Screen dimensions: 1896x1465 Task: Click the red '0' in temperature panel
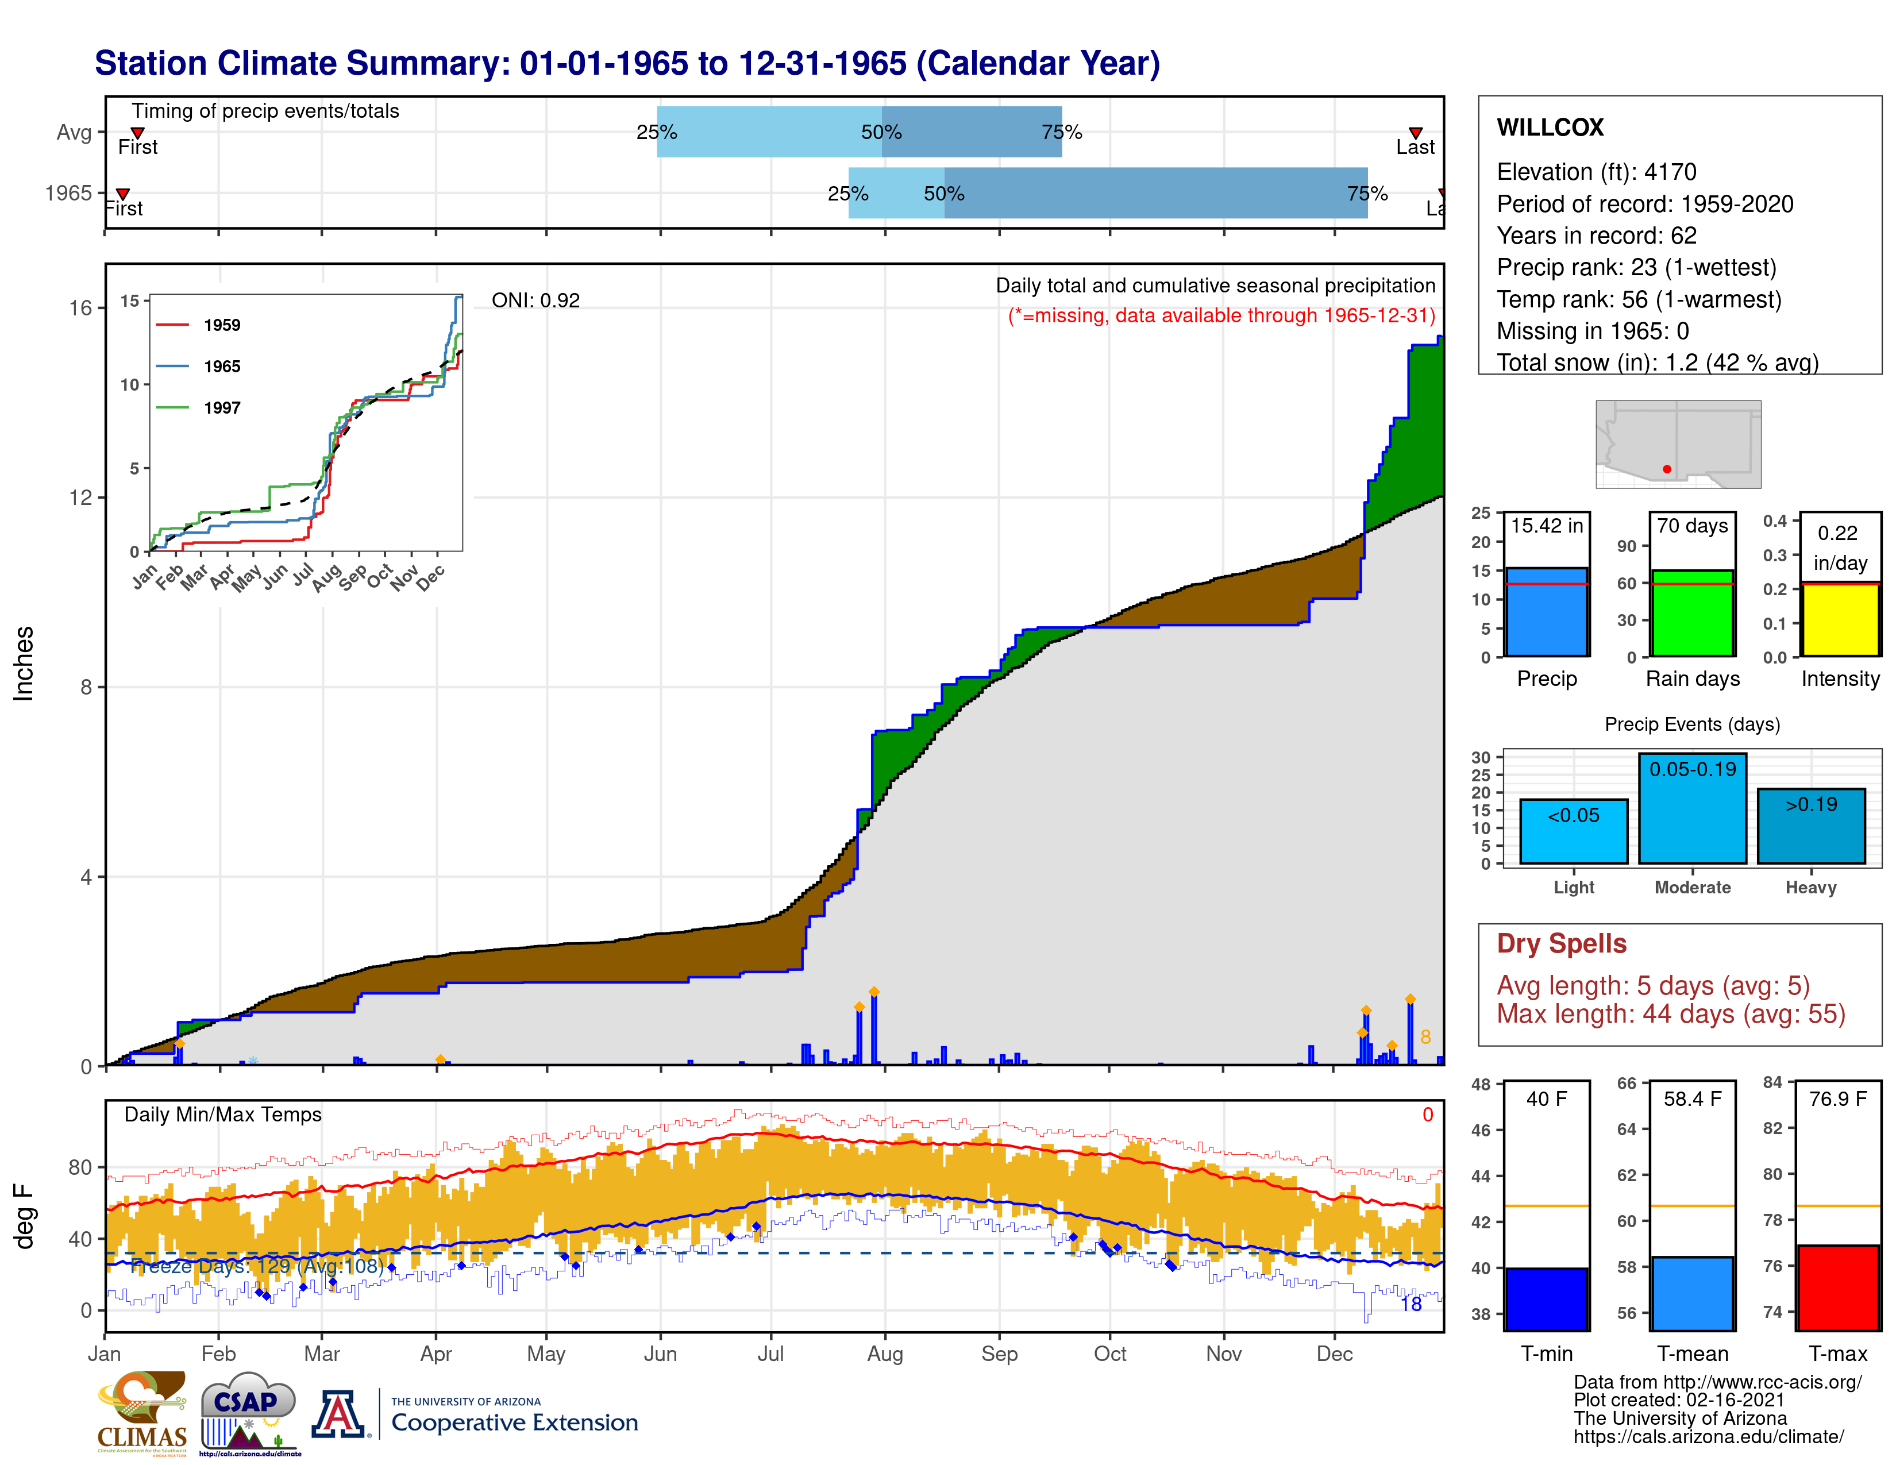(1427, 1115)
